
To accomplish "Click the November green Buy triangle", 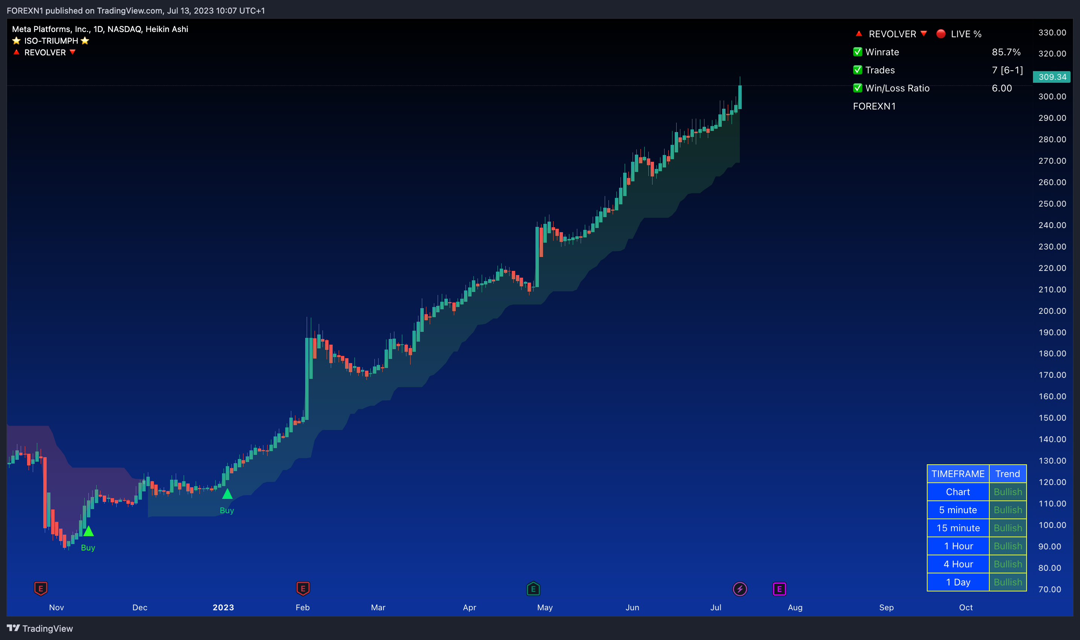I will pyautogui.click(x=88, y=531).
